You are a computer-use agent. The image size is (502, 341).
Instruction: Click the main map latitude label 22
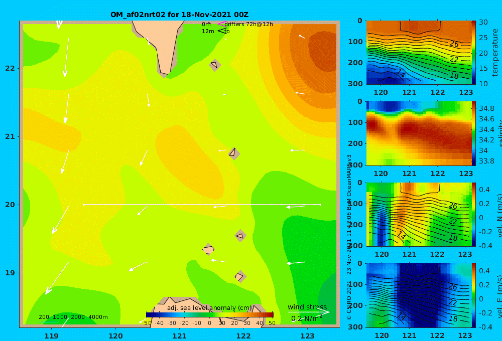pos(10,68)
